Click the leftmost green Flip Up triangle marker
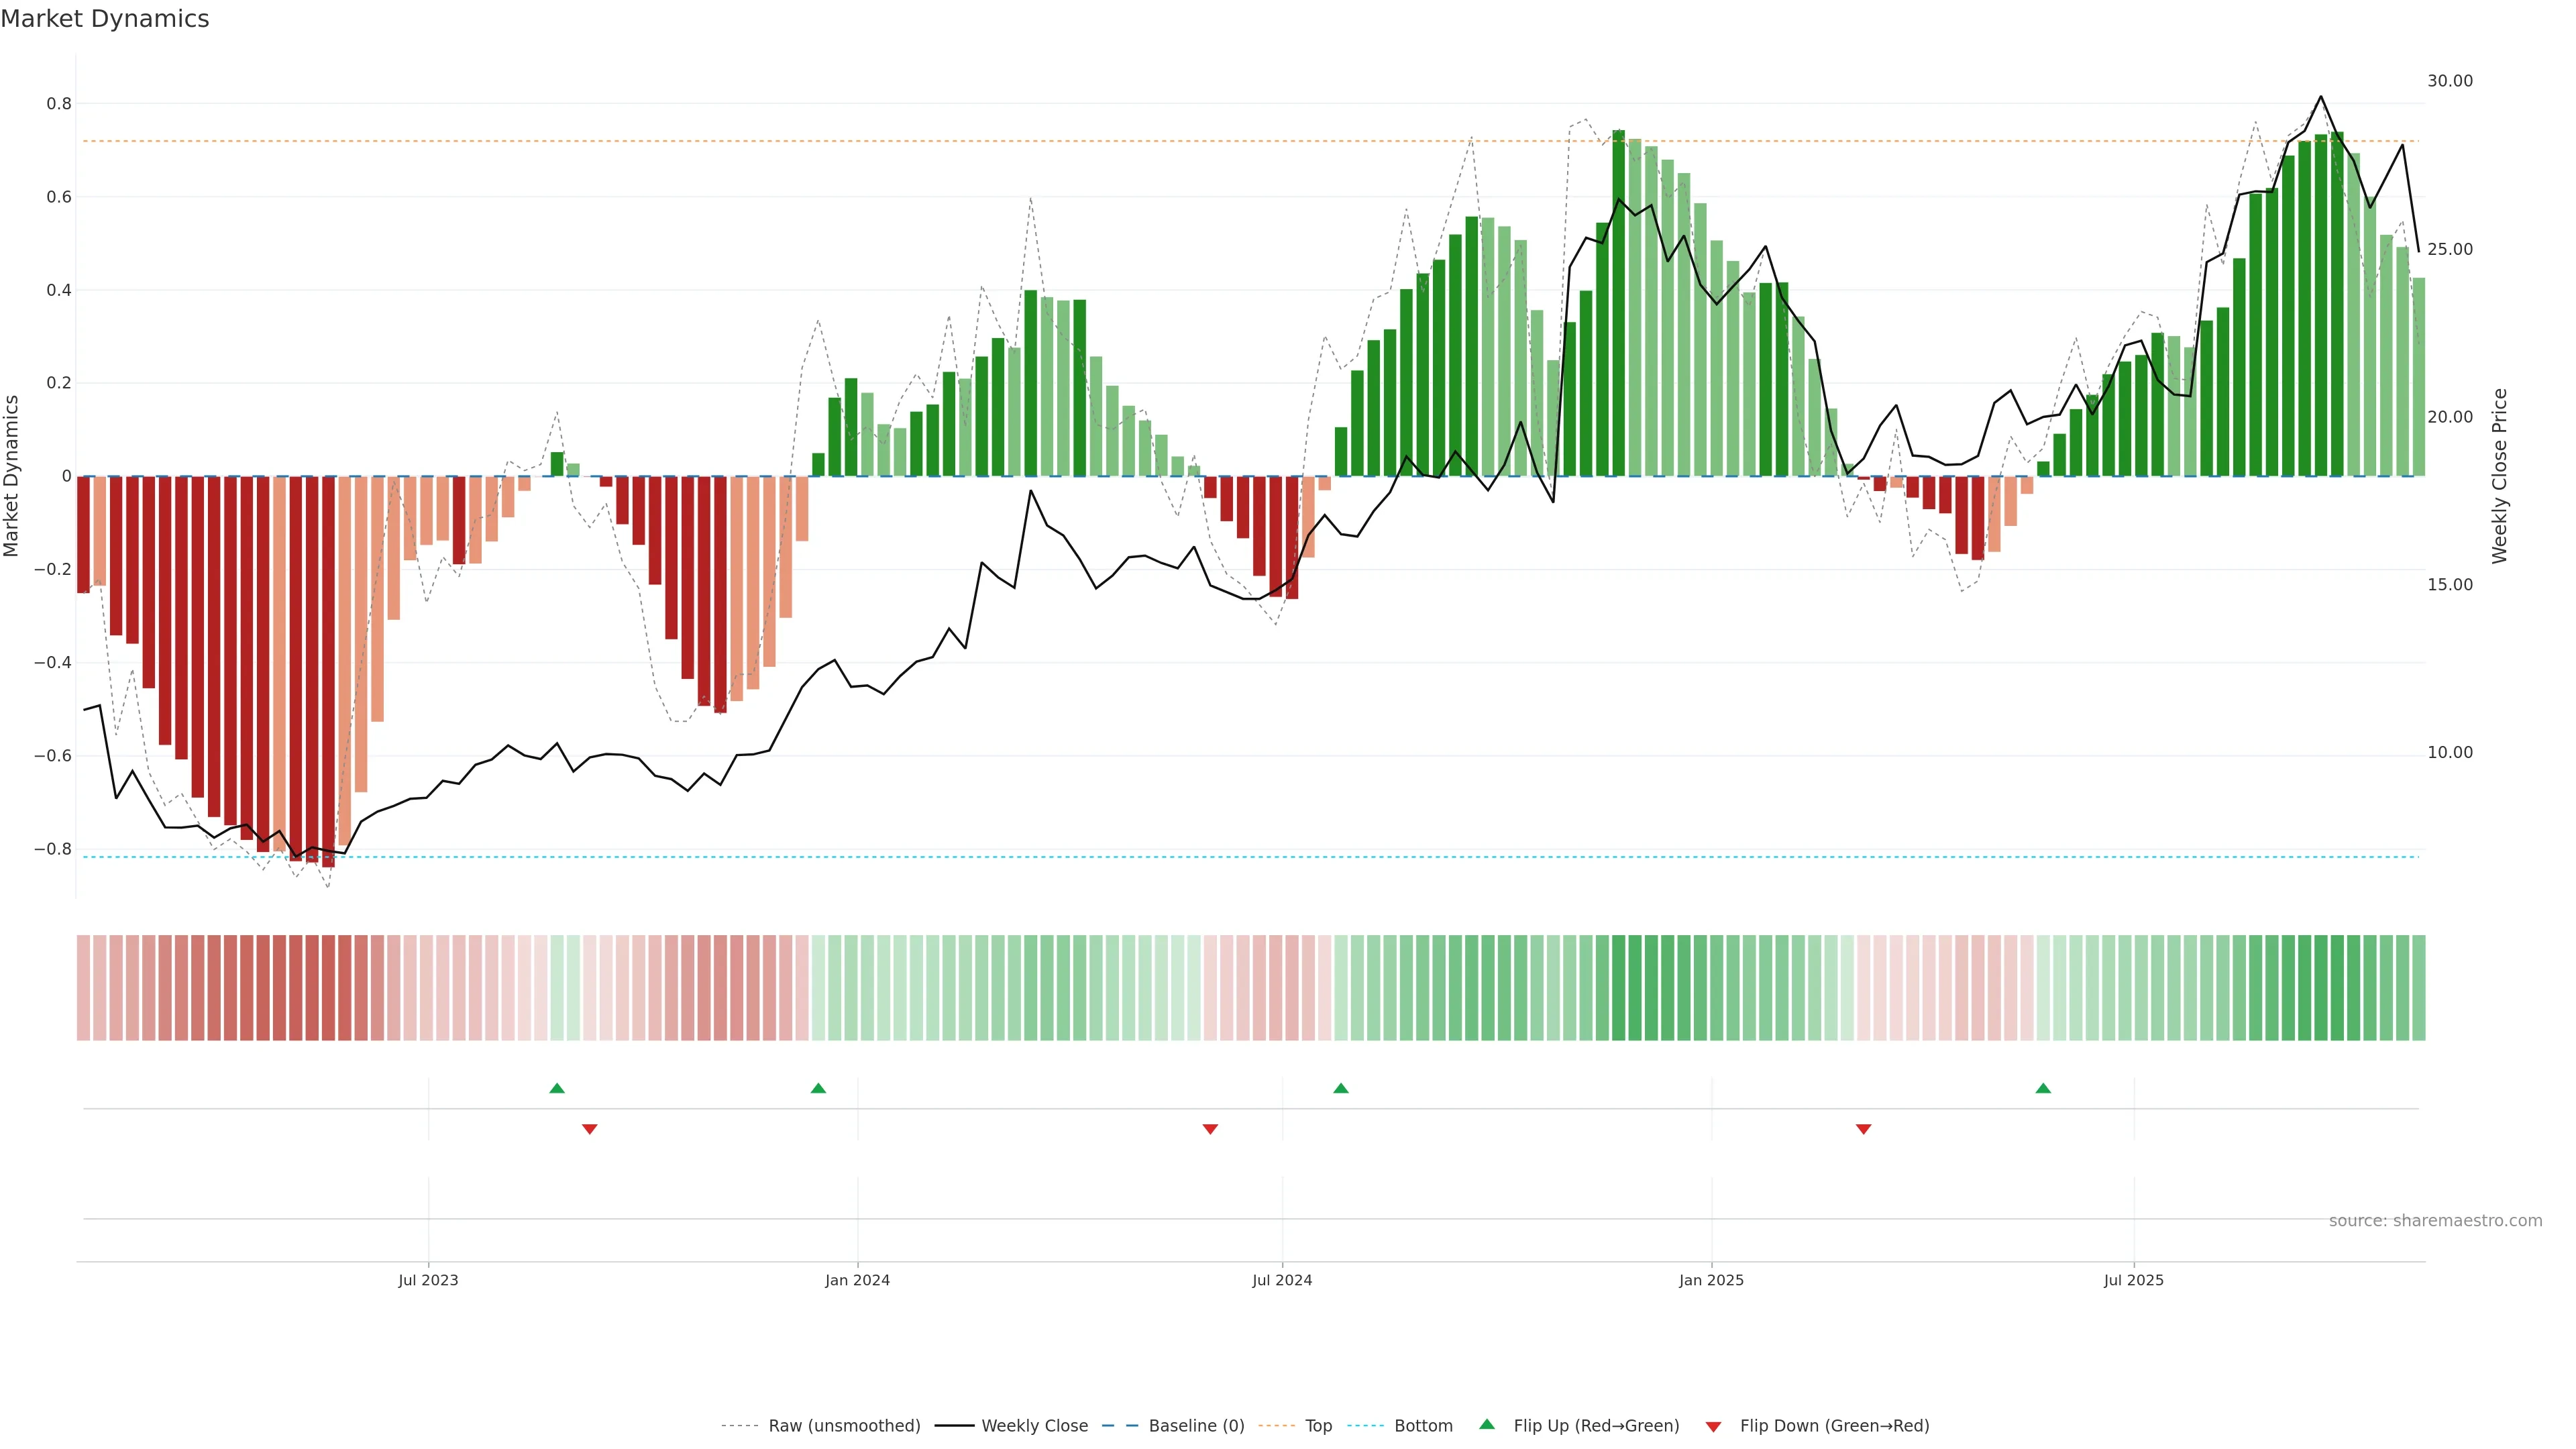The width and height of the screenshot is (2576, 1449). point(557,1088)
